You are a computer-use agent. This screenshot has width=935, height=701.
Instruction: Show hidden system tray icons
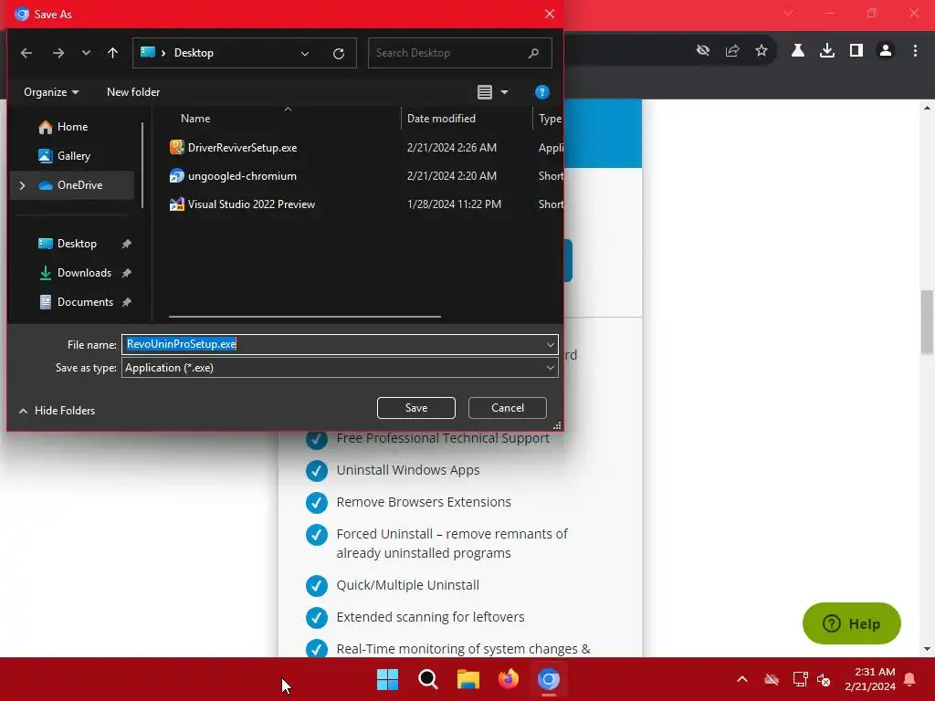742,679
